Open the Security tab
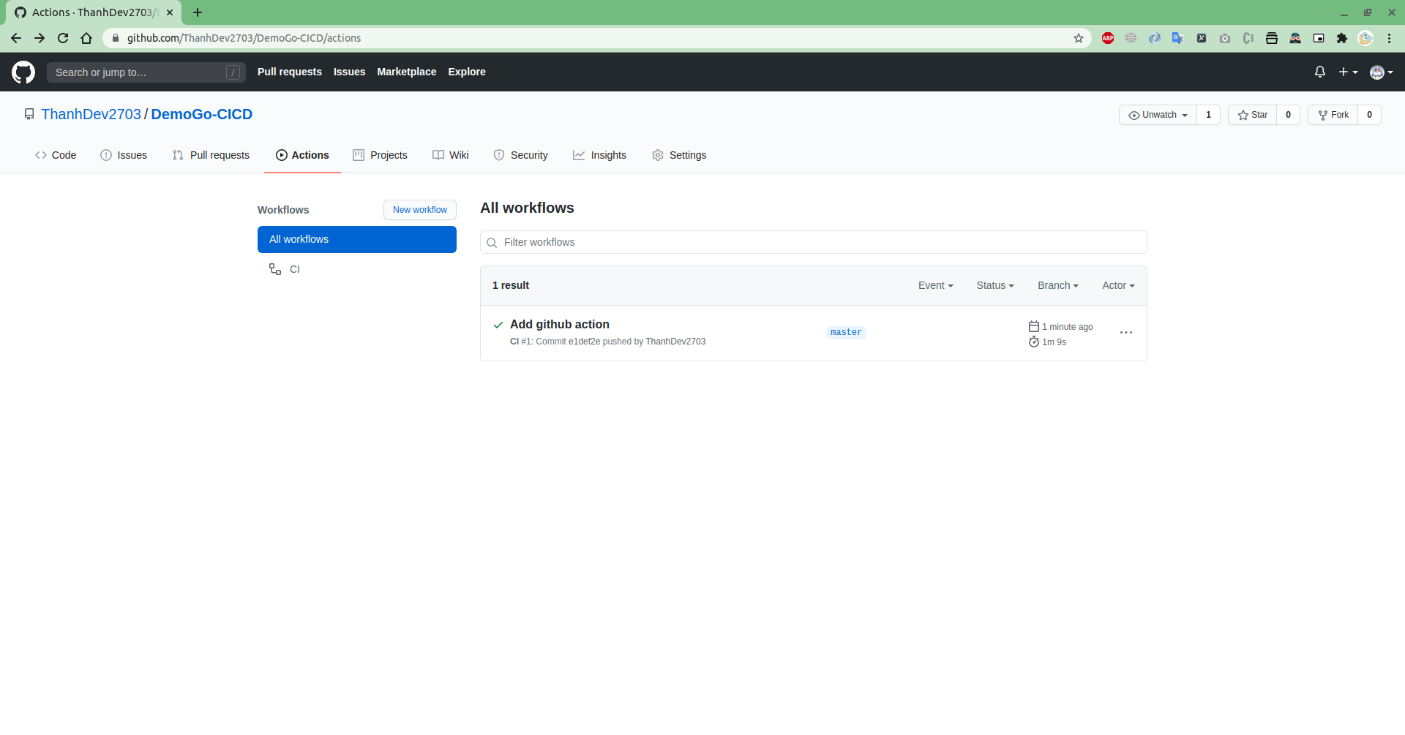1405x735 pixels. click(x=520, y=155)
